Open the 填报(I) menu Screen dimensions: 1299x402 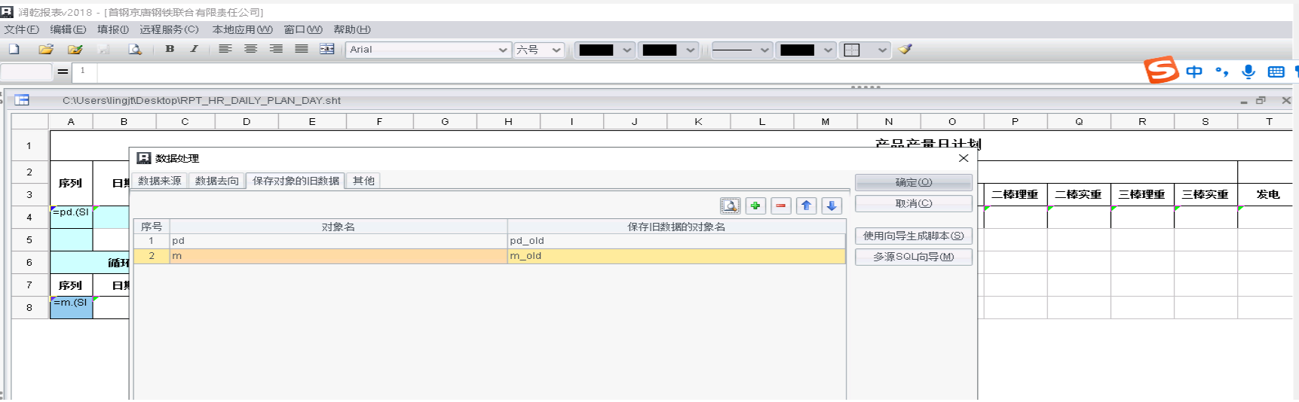click(x=113, y=29)
